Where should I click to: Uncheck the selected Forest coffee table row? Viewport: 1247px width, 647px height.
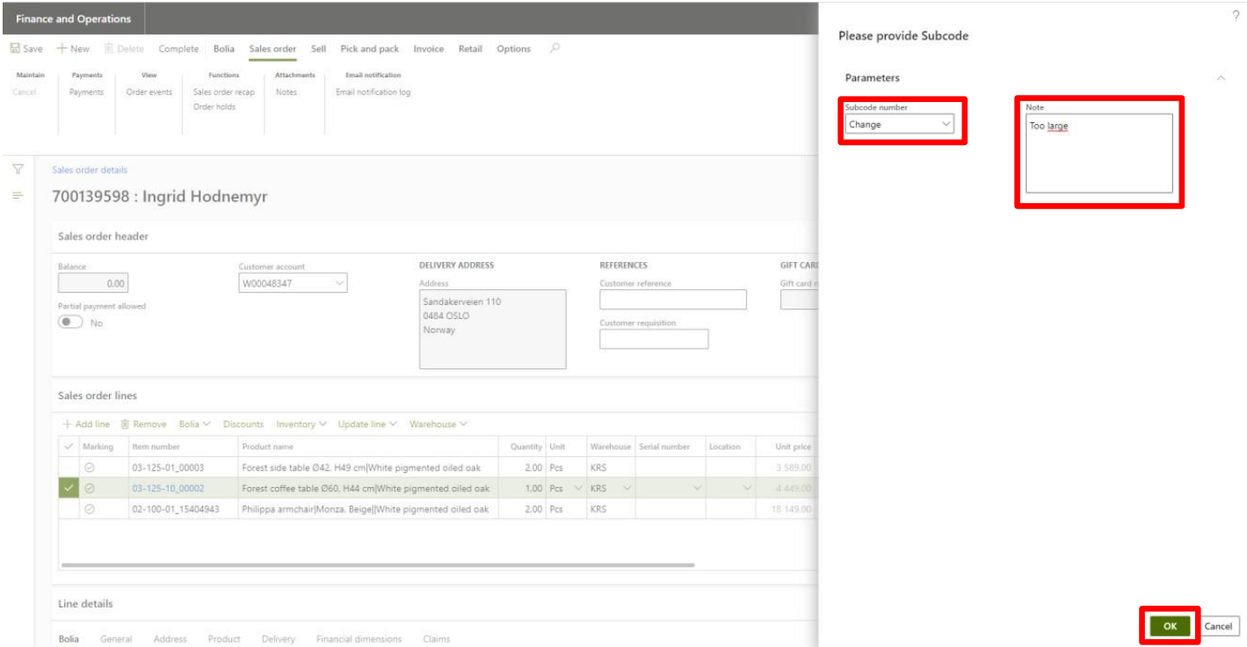point(69,488)
